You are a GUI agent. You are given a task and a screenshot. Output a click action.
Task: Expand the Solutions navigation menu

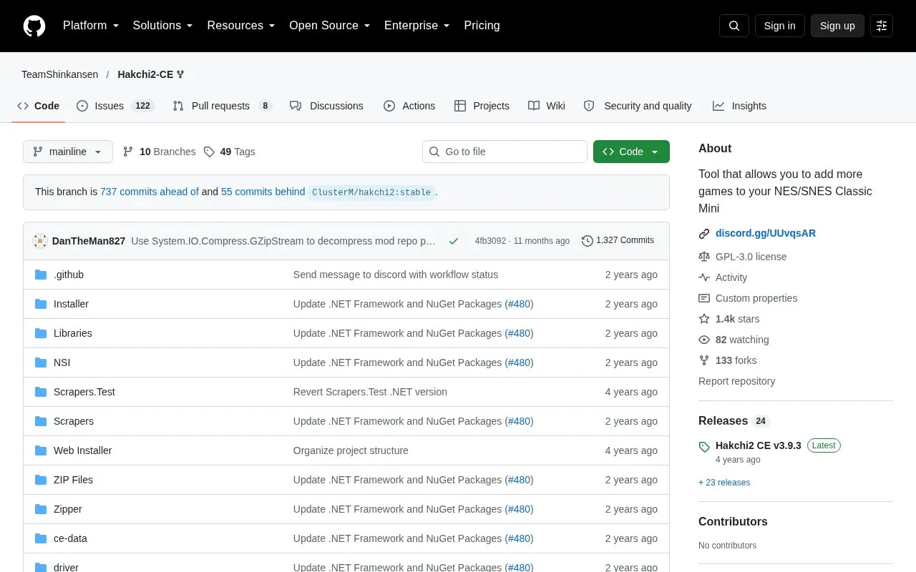coord(162,26)
